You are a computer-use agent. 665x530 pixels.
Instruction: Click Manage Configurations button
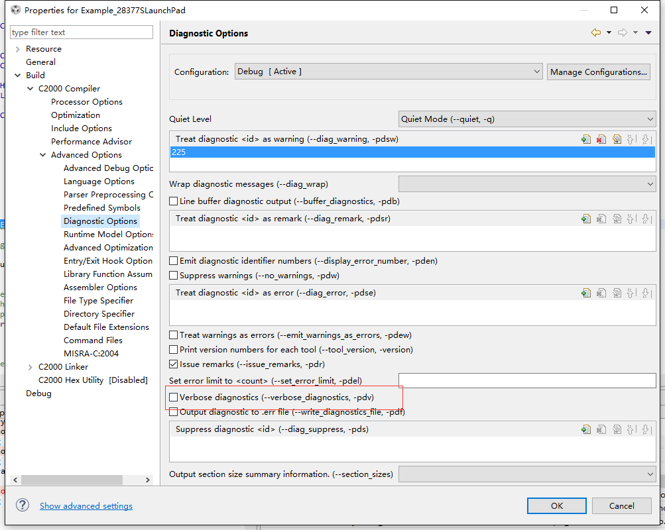pos(599,72)
